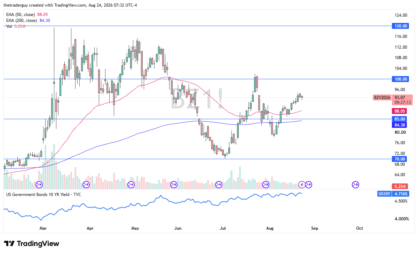Select the Apr label on the time axis
Viewport: 418px width, 254px height.
90,228
